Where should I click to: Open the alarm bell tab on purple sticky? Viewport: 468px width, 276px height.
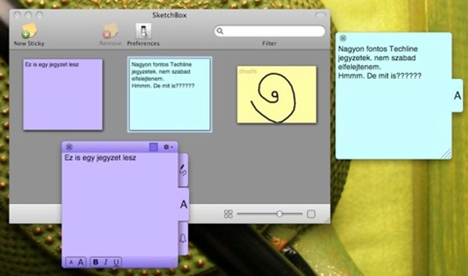(183, 238)
